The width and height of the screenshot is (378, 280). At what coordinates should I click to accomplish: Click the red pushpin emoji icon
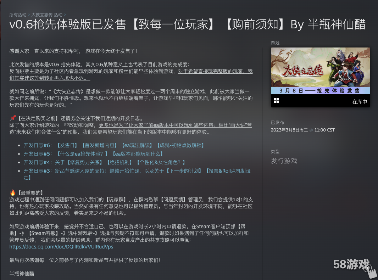point(13,118)
